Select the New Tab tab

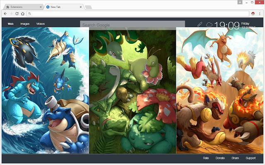click(x=63, y=7)
